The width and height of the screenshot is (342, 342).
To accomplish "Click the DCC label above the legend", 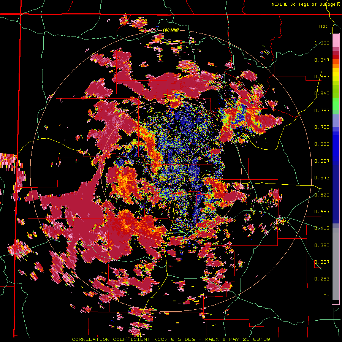I will point(334,23).
